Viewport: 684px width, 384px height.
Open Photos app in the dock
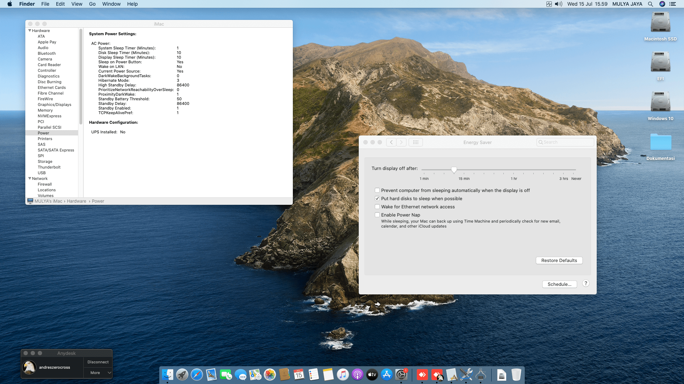point(270,374)
